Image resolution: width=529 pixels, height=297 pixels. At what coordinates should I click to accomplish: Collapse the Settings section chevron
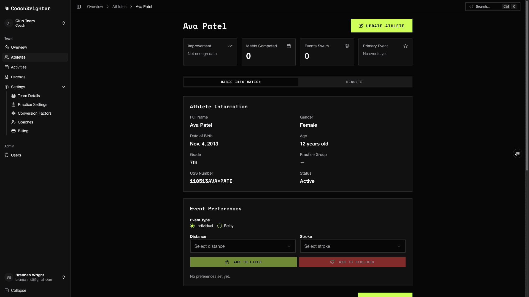(64, 87)
